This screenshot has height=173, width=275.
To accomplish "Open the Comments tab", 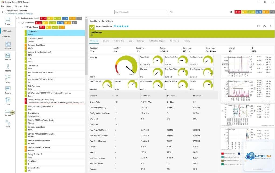I will tap(174, 41).
